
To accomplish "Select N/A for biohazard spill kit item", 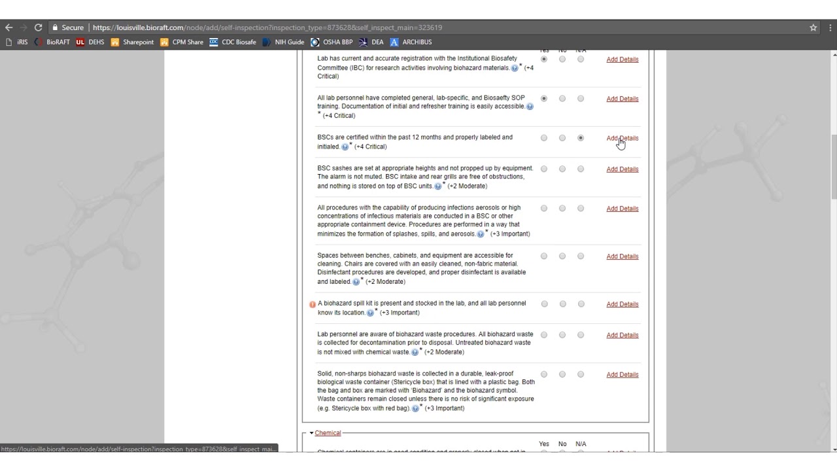I will point(581,304).
